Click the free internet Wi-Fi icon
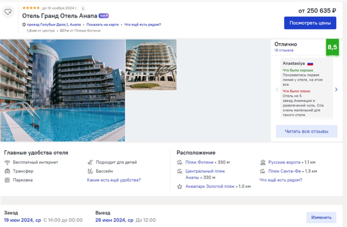 click(7, 162)
